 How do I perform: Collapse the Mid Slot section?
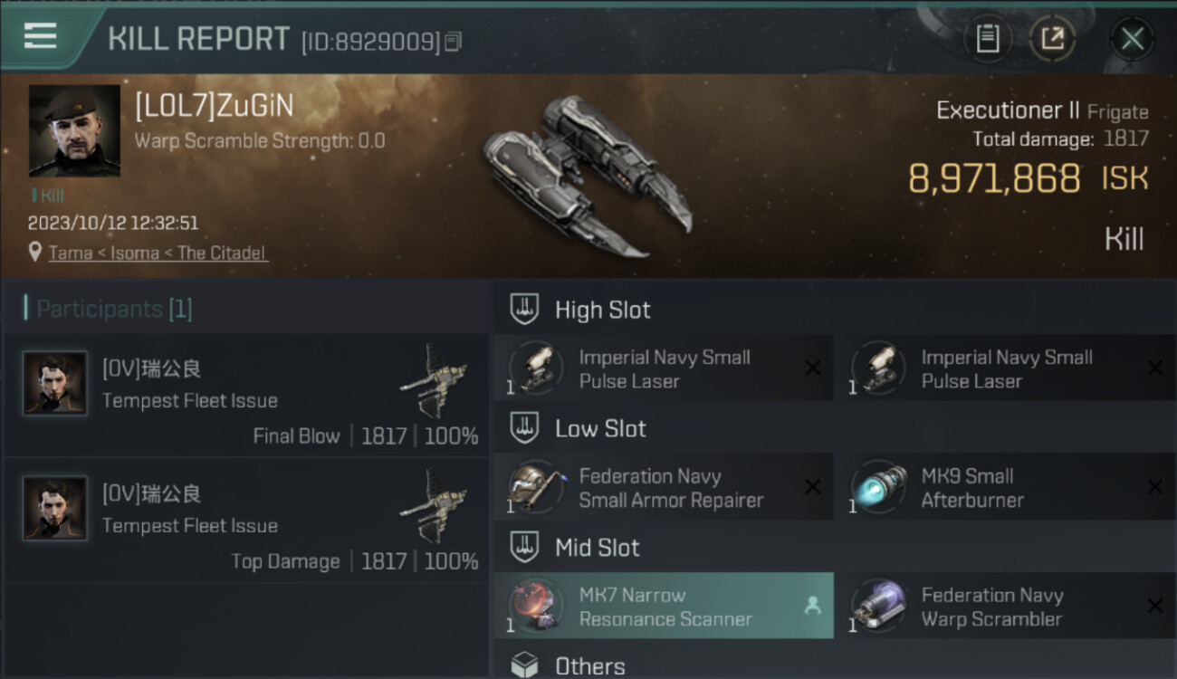(x=597, y=548)
